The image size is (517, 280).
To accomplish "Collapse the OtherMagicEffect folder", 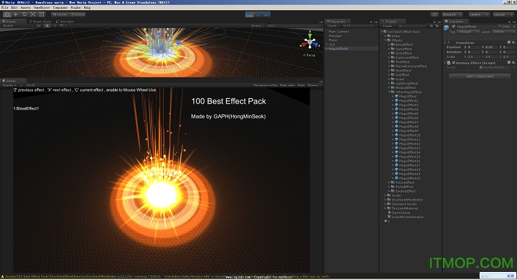I will point(389,92).
